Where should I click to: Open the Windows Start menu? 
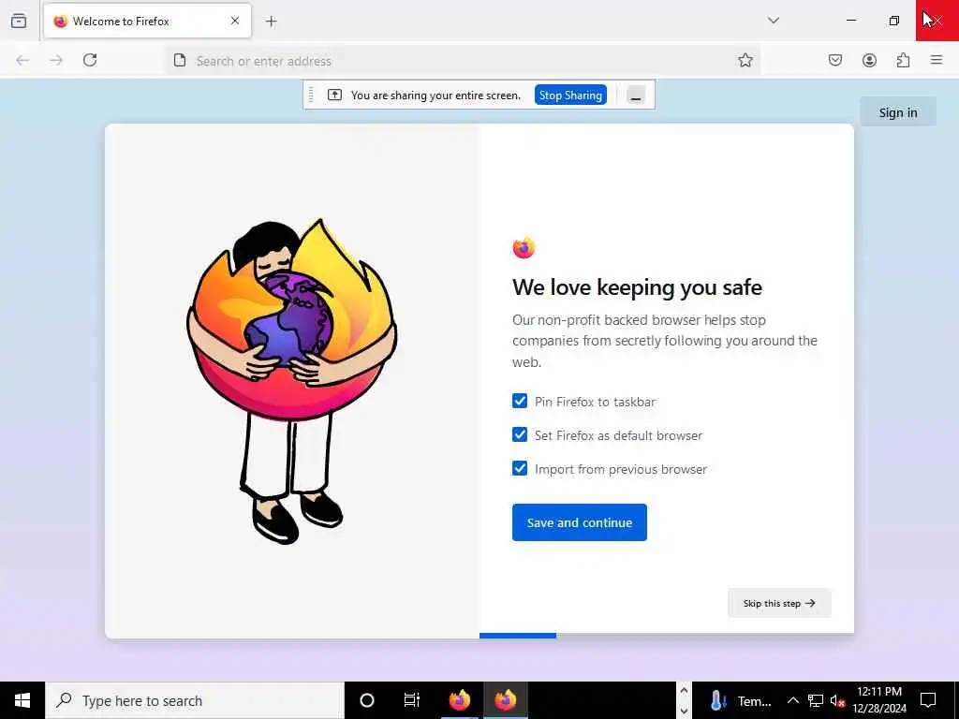click(22, 700)
